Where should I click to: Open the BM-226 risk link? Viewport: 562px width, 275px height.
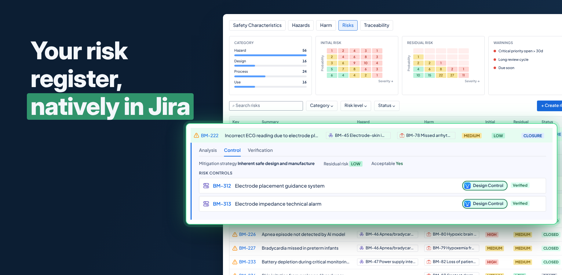(247, 234)
